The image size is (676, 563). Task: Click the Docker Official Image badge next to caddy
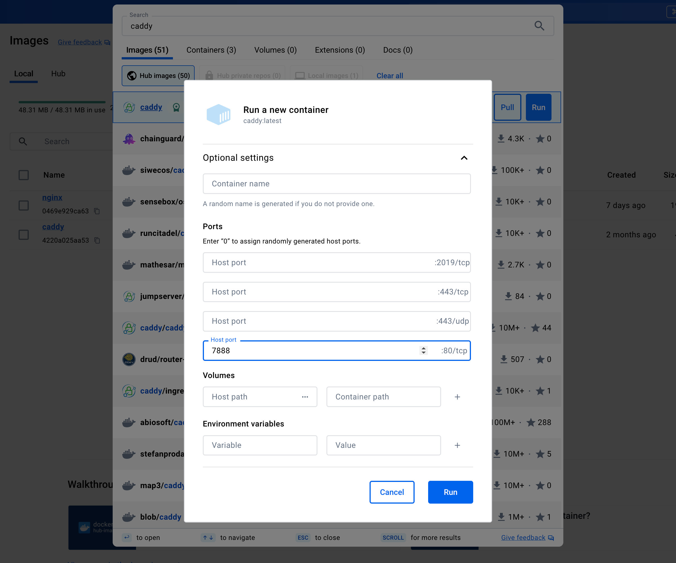(x=176, y=107)
